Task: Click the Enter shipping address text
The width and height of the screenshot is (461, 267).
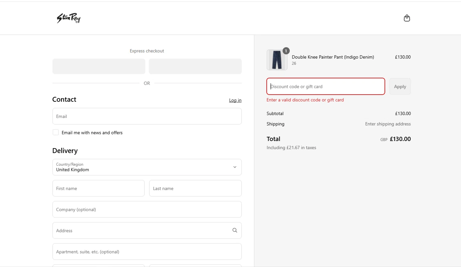Action: [x=388, y=124]
